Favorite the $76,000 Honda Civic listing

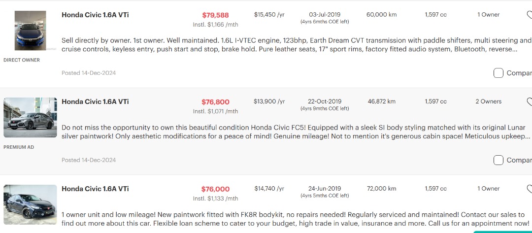pyautogui.click(x=530, y=189)
